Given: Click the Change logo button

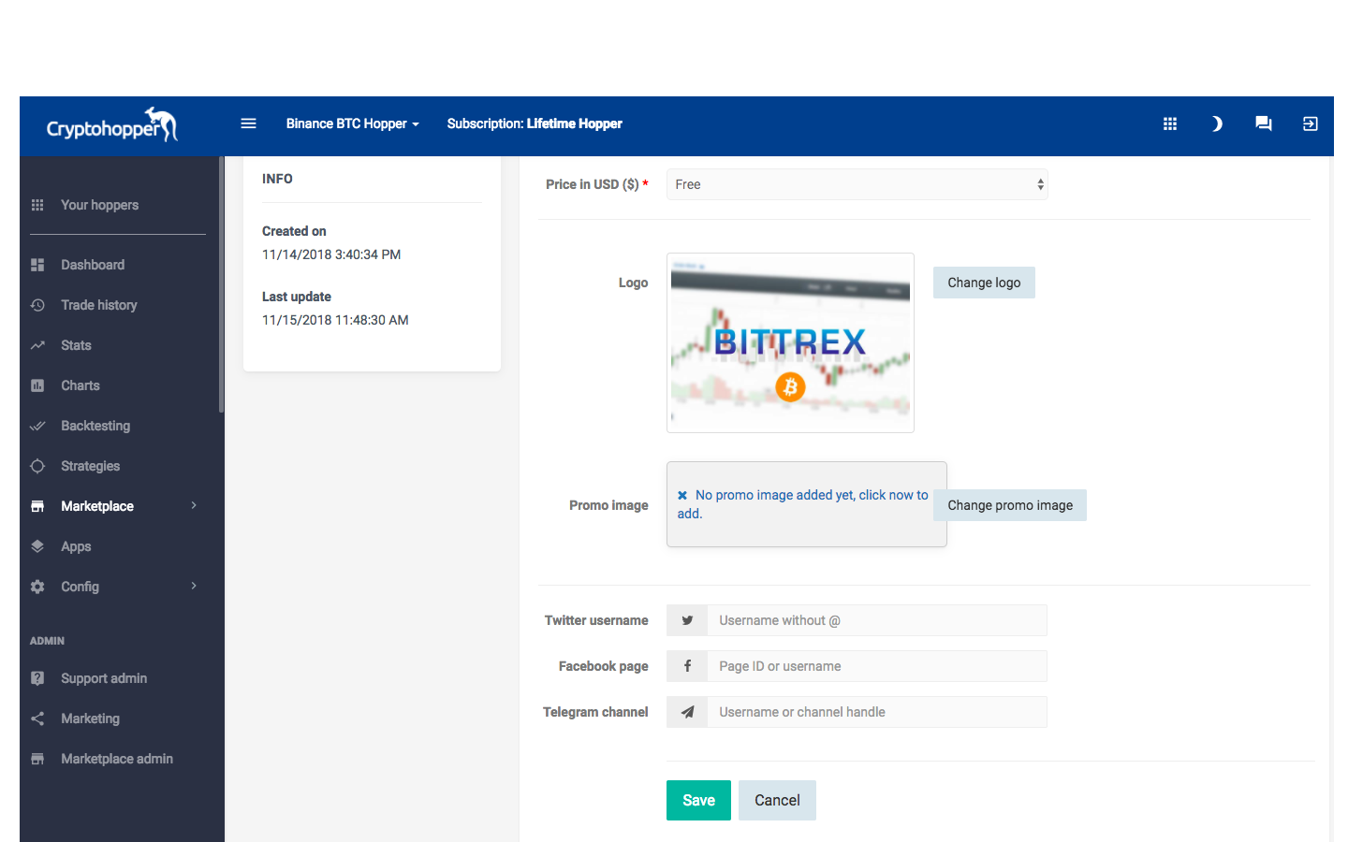Looking at the screenshot, I should point(984,283).
